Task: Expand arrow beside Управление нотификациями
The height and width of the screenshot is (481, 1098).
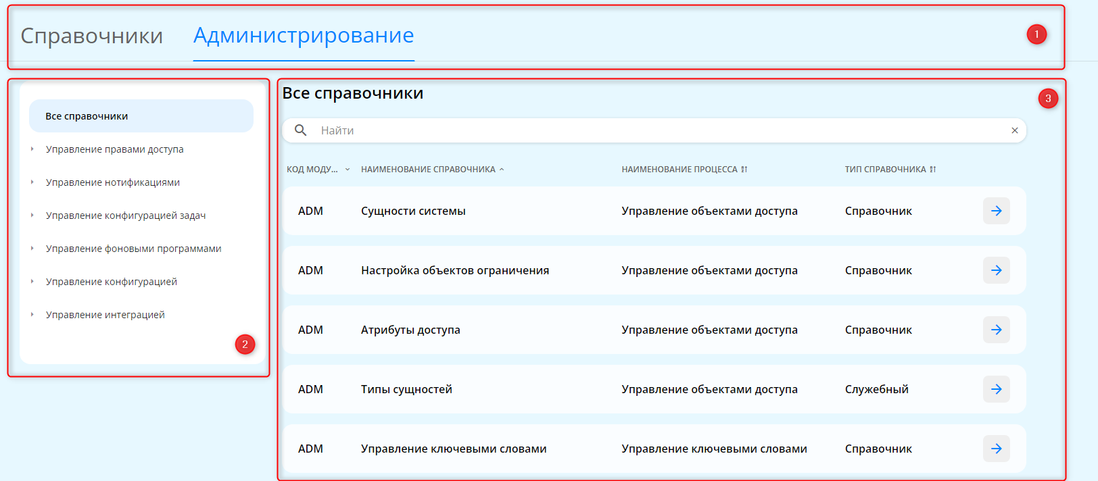Action: click(32, 182)
